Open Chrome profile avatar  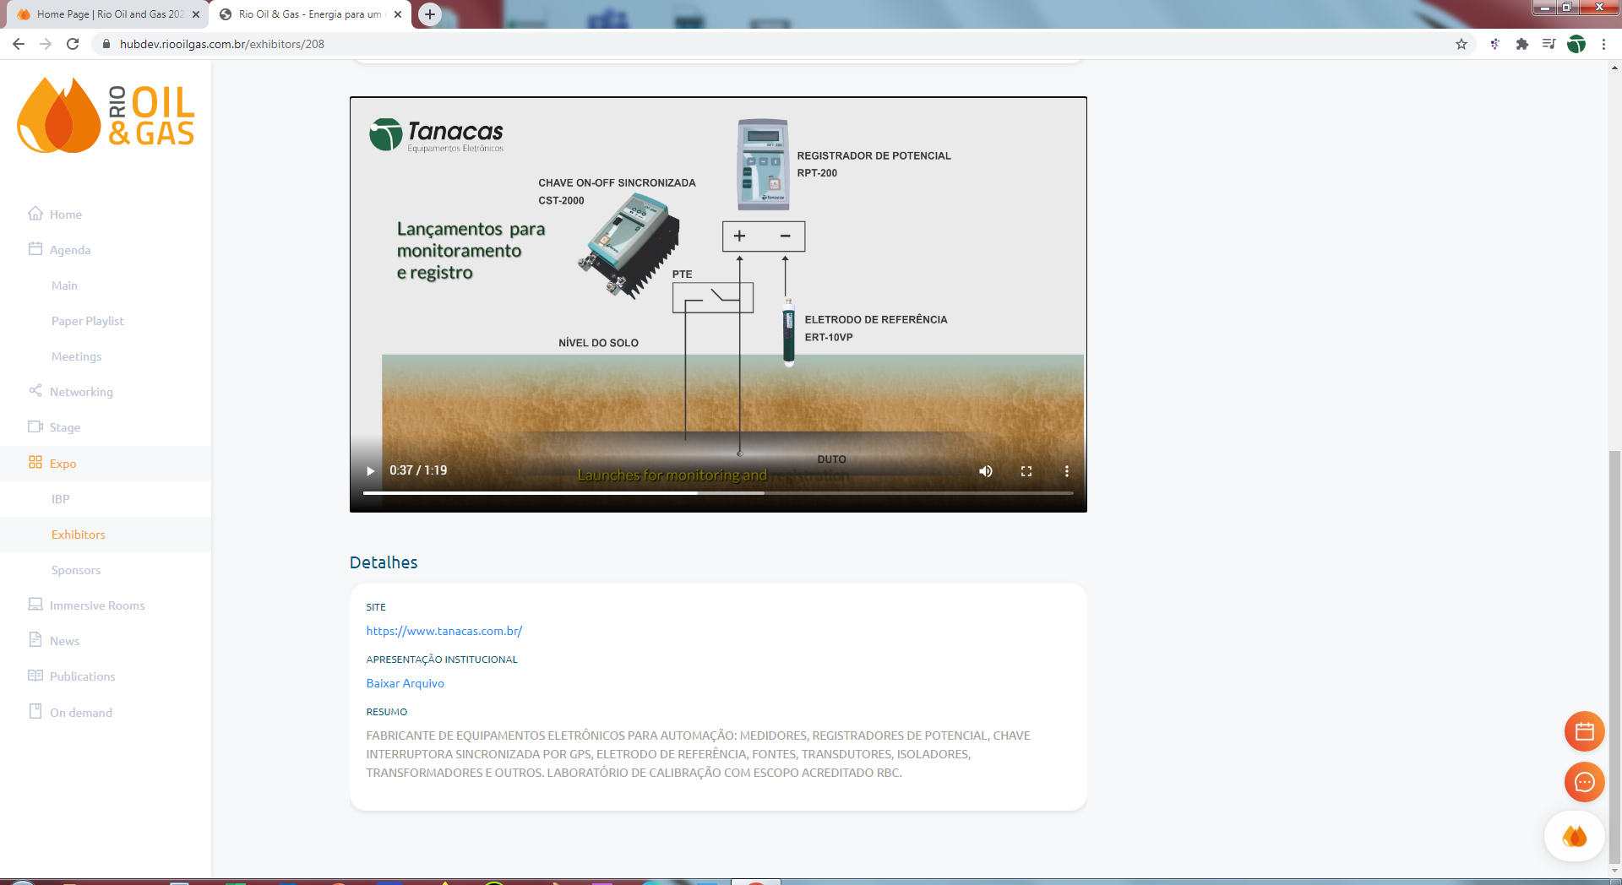point(1576,44)
